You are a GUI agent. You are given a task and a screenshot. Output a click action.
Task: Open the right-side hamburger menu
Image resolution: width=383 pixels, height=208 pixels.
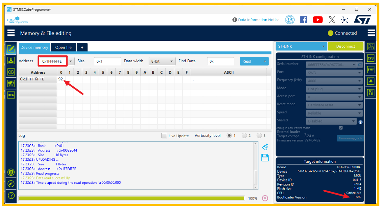(371, 33)
